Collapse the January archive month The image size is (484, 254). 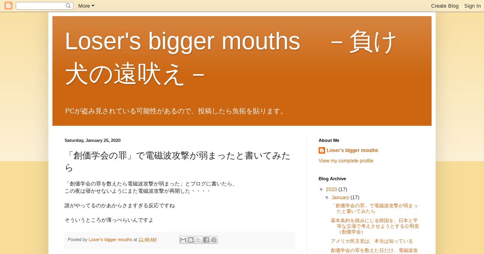(327, 198)
